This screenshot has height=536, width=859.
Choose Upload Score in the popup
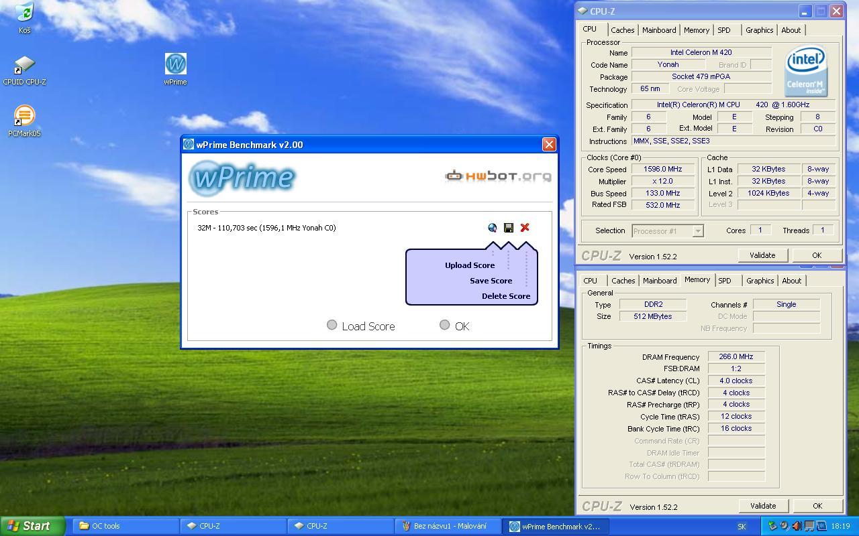tap(470, 265)
